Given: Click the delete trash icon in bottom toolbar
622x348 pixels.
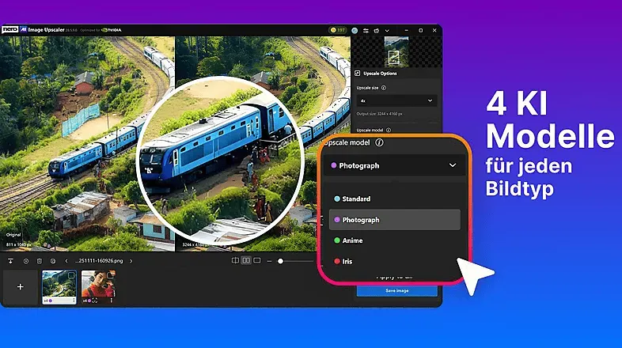Looking at the screenshot, I should pos(40,261).
